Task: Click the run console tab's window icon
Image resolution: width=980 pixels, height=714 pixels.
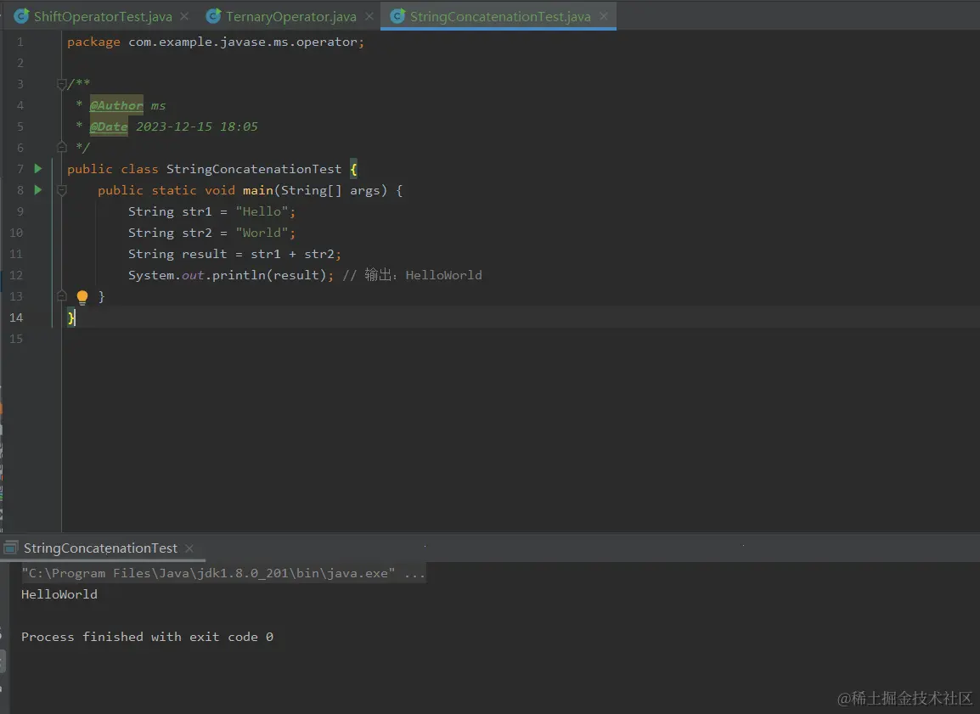Action: [10, 548]
